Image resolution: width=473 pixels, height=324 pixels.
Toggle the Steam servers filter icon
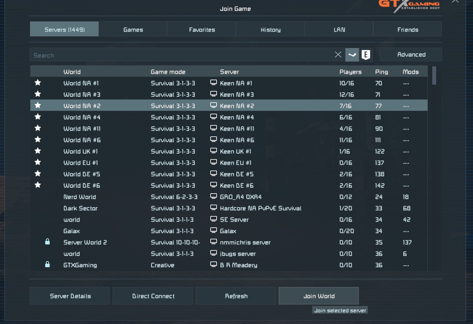click(x=352, y=55)
